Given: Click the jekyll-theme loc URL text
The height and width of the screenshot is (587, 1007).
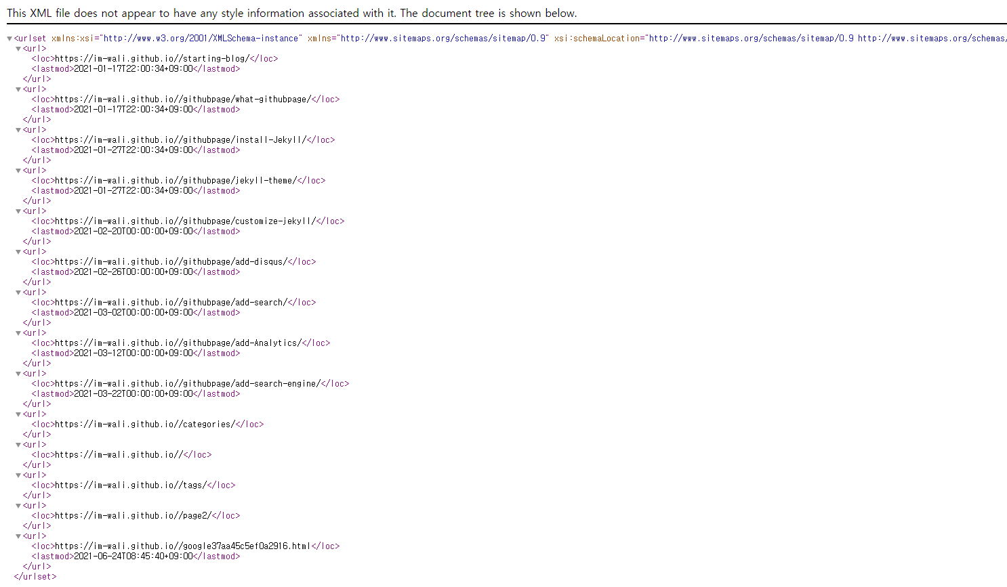Looking at the screenshot, I should [176, 181].
